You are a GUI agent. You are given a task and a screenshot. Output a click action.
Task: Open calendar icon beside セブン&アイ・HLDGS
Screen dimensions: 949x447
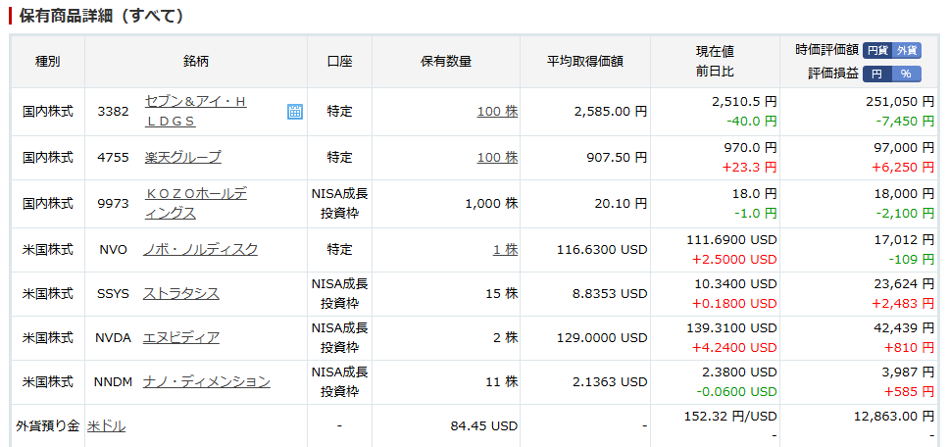295,112
